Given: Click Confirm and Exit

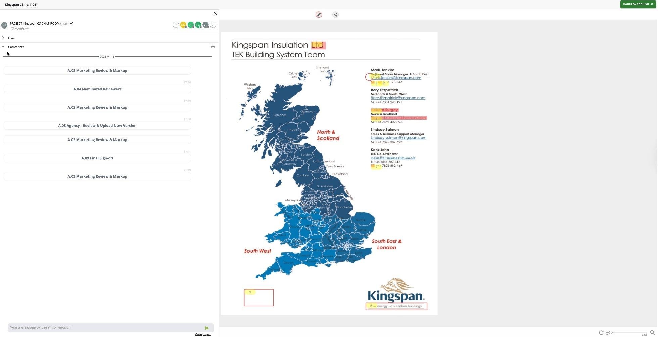Looking at the screenshot, I should [x=638, y=4].
